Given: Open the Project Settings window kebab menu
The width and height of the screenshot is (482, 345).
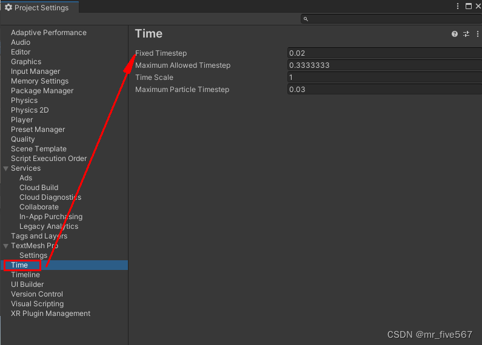Looking at the screenshot, I should [x=457, y=6].
